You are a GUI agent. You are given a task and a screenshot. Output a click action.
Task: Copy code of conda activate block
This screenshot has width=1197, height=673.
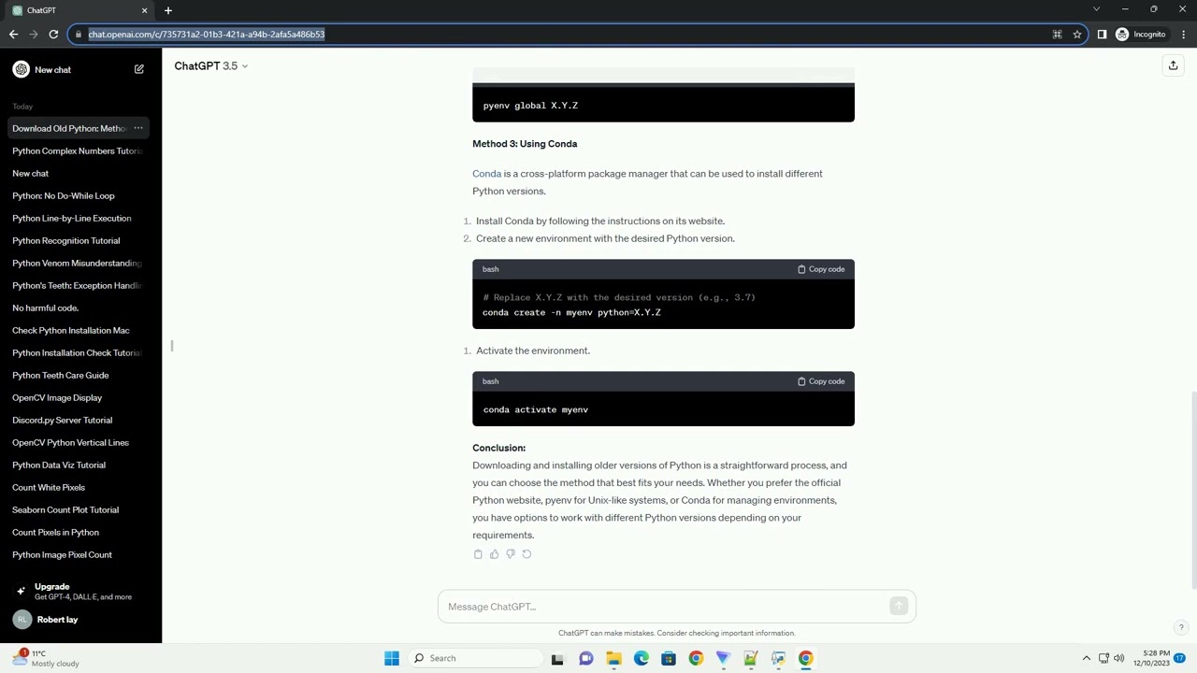click(821, 381)
